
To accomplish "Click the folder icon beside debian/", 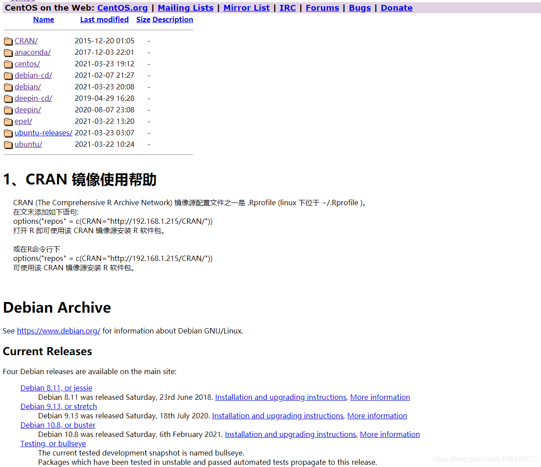I will tap(8, 87).
